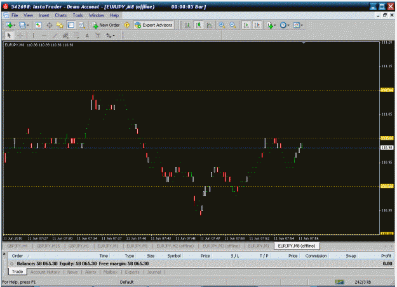This screenshot has height=287, width=397.
Task: Open the Strategy Tester
Action: (81, 25)
